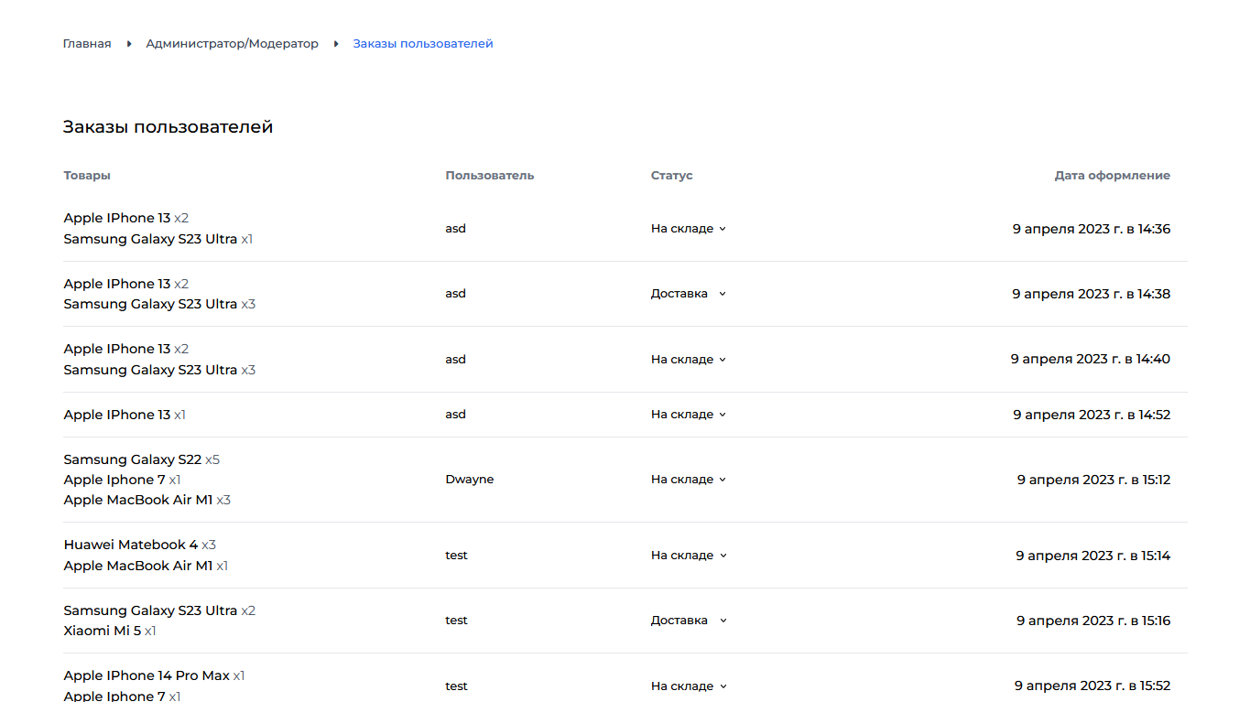Expand the status chevron for the 15:52 order
Screen dimensions: 1250x702
[x=688, y=686]
